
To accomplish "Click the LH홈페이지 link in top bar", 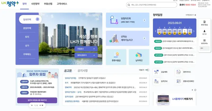I will tap(206, 1).
